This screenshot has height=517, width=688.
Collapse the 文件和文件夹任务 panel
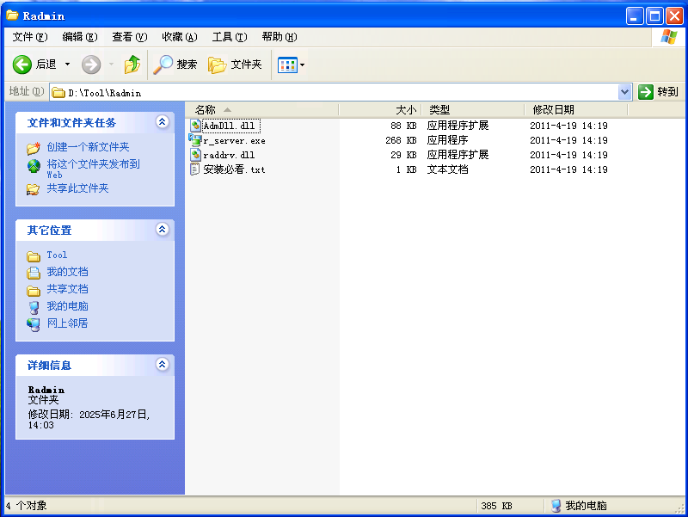(x=163, y=121)
